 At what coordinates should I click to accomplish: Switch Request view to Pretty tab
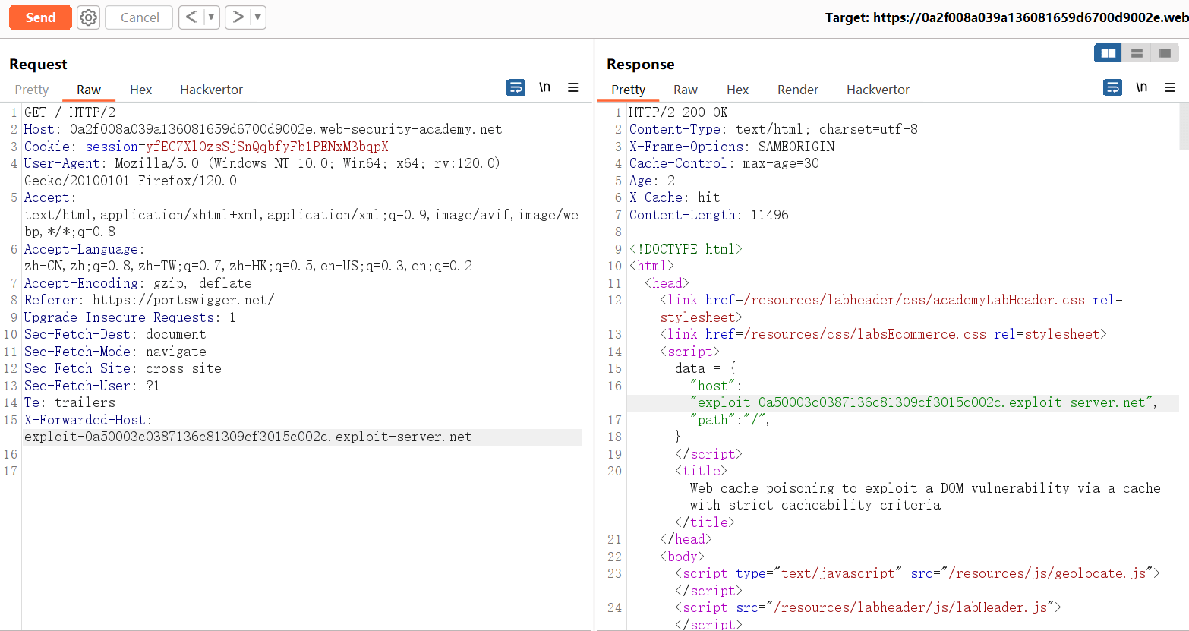click(32, 90)
